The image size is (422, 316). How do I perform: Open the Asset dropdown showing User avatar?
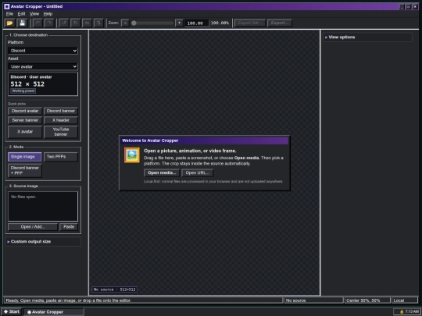pos(43,66)
